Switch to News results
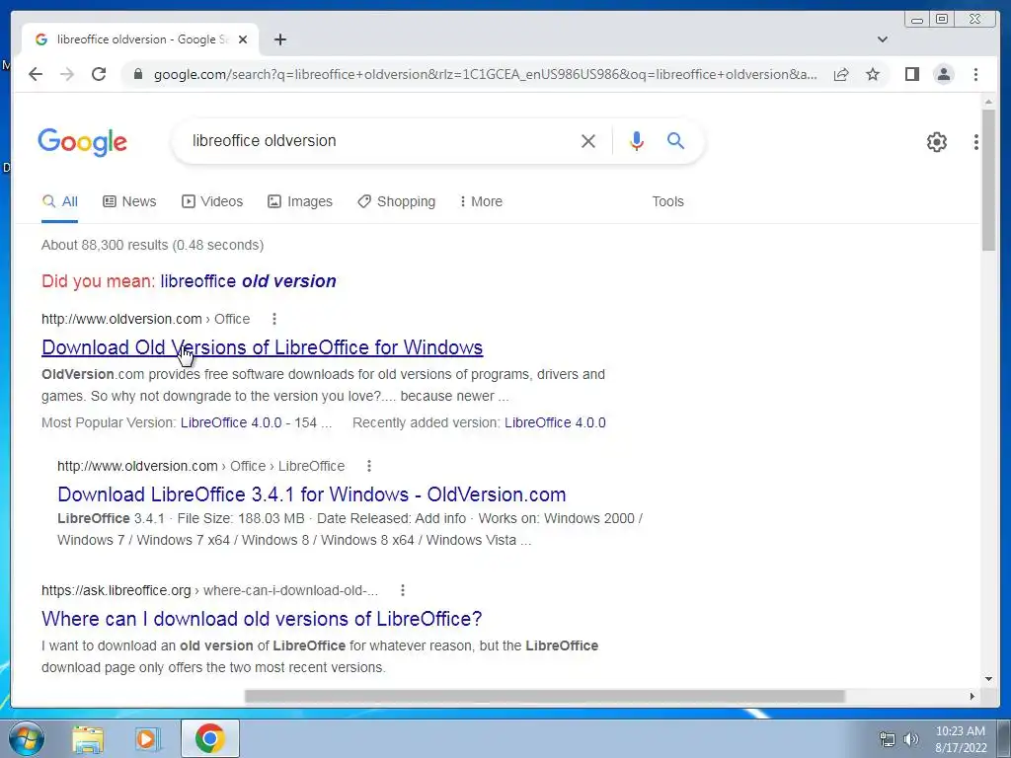Image resolution: width=1011 pixels, height=758 pixels. pos(129,201)
